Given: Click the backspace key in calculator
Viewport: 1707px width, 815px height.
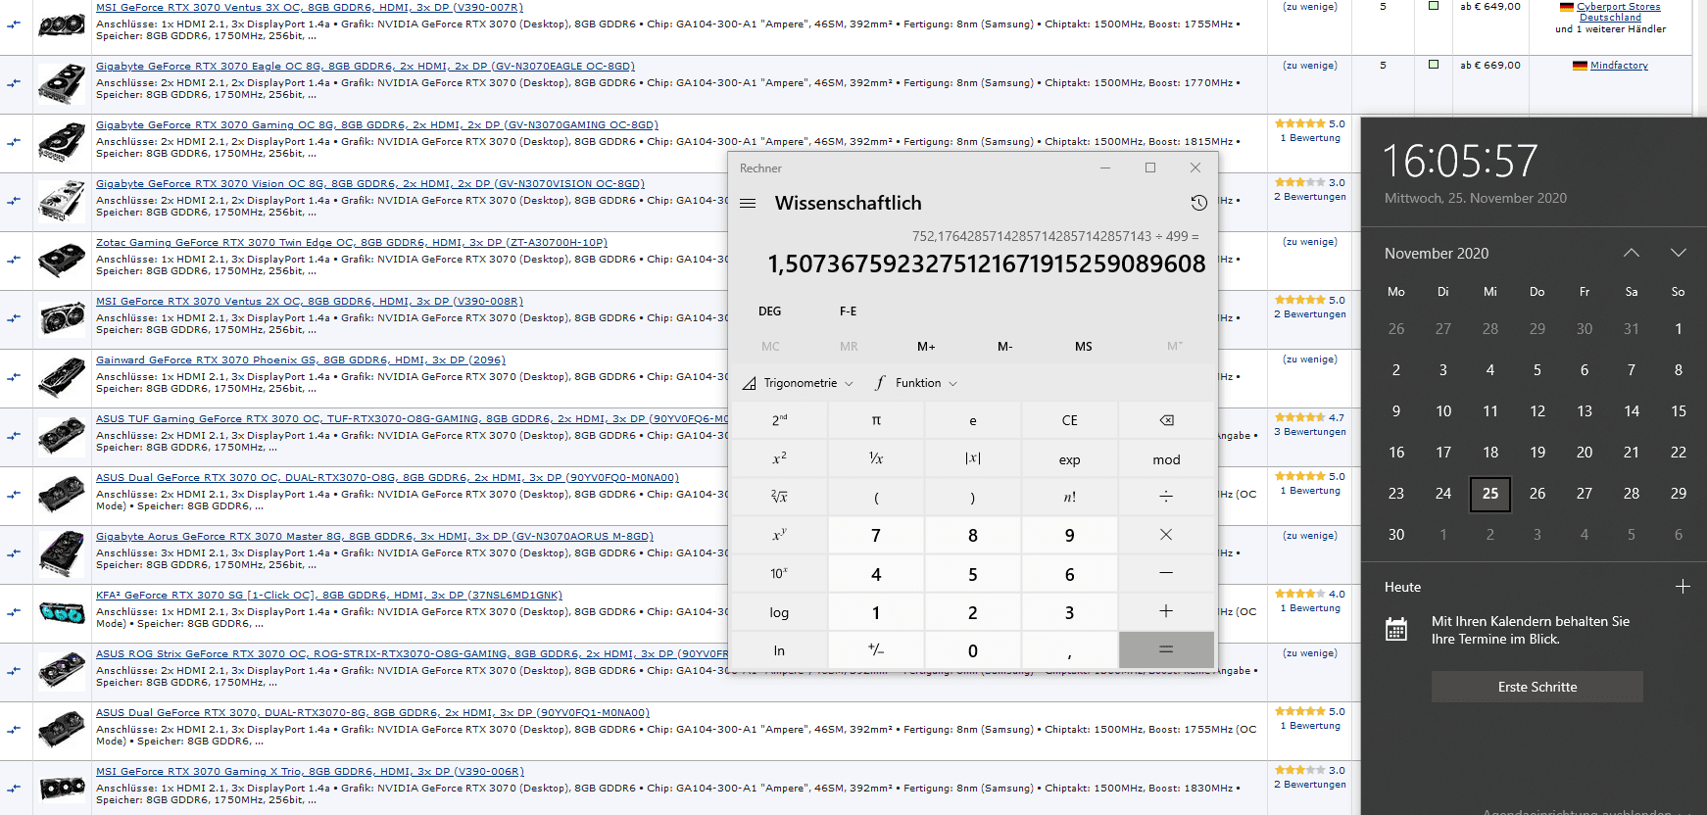Looking at the screenshot, I should click(x=1166, y=420).
